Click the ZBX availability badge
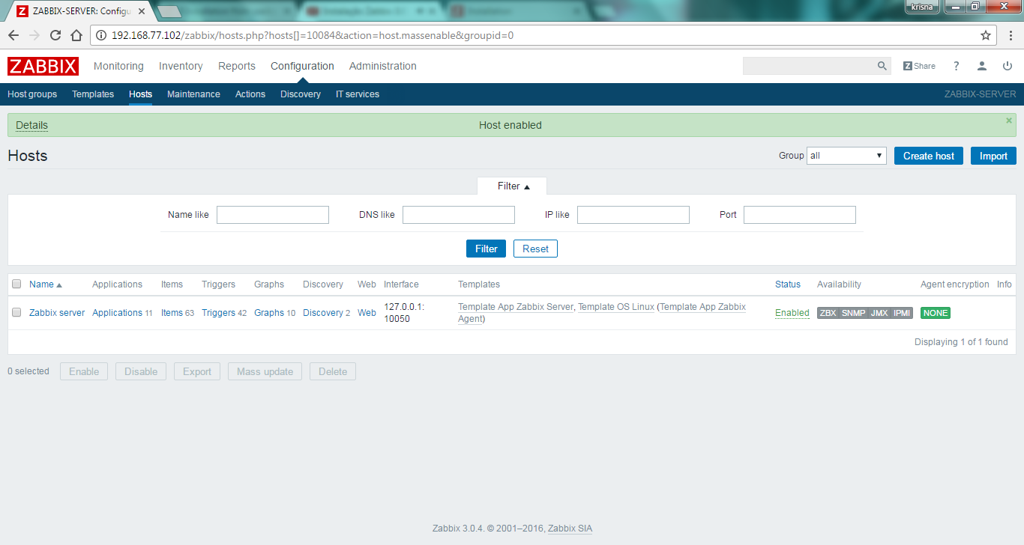Viewport: 1024px width, 545px height. (x=828, y=313)
